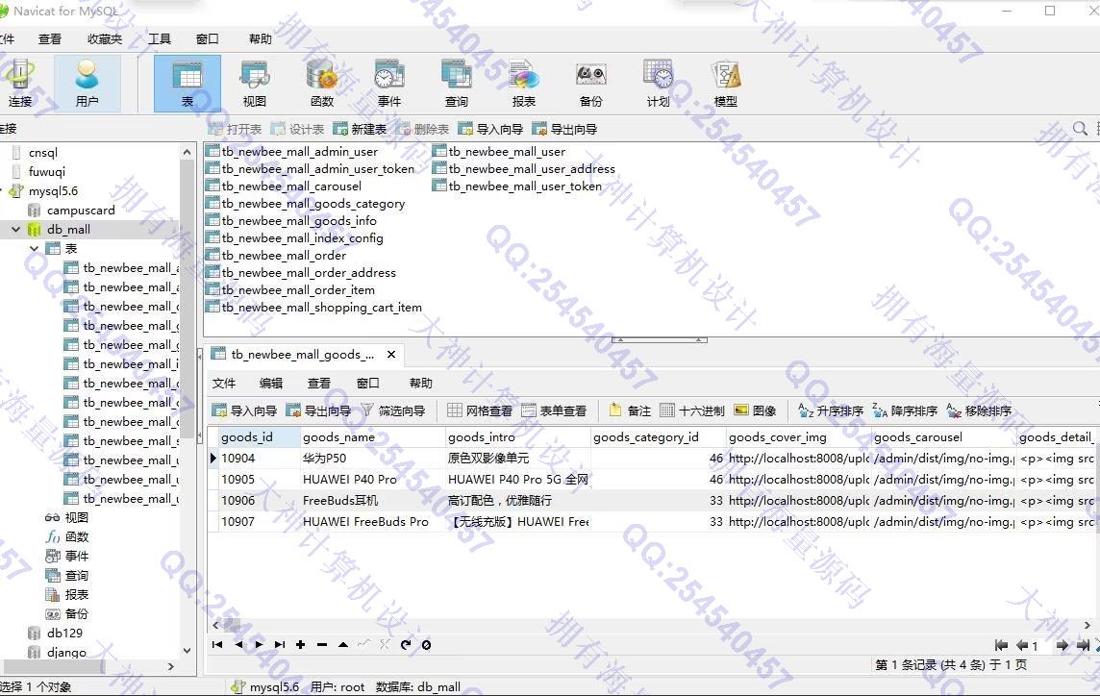Click the 模型 (Model) toolbar icon
1100x696 pixels.
pos(725,83)
